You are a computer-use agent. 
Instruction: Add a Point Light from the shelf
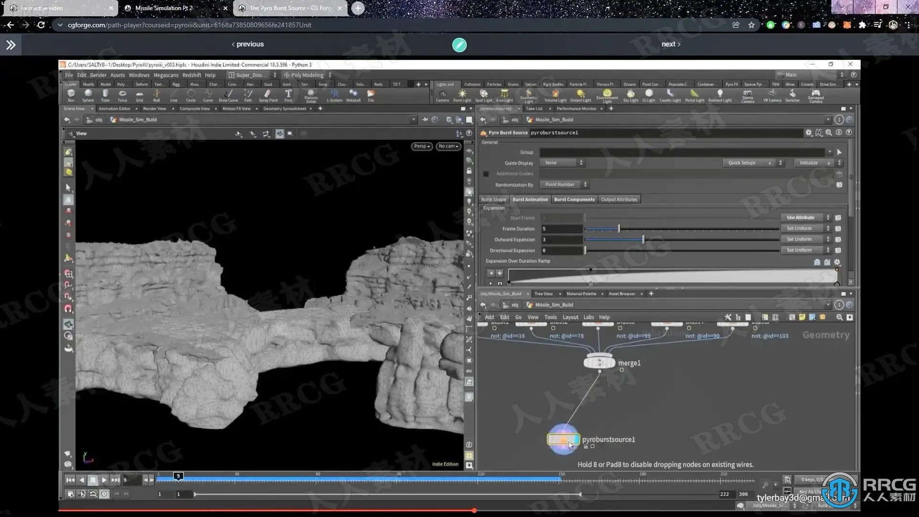tap(462, 95)
